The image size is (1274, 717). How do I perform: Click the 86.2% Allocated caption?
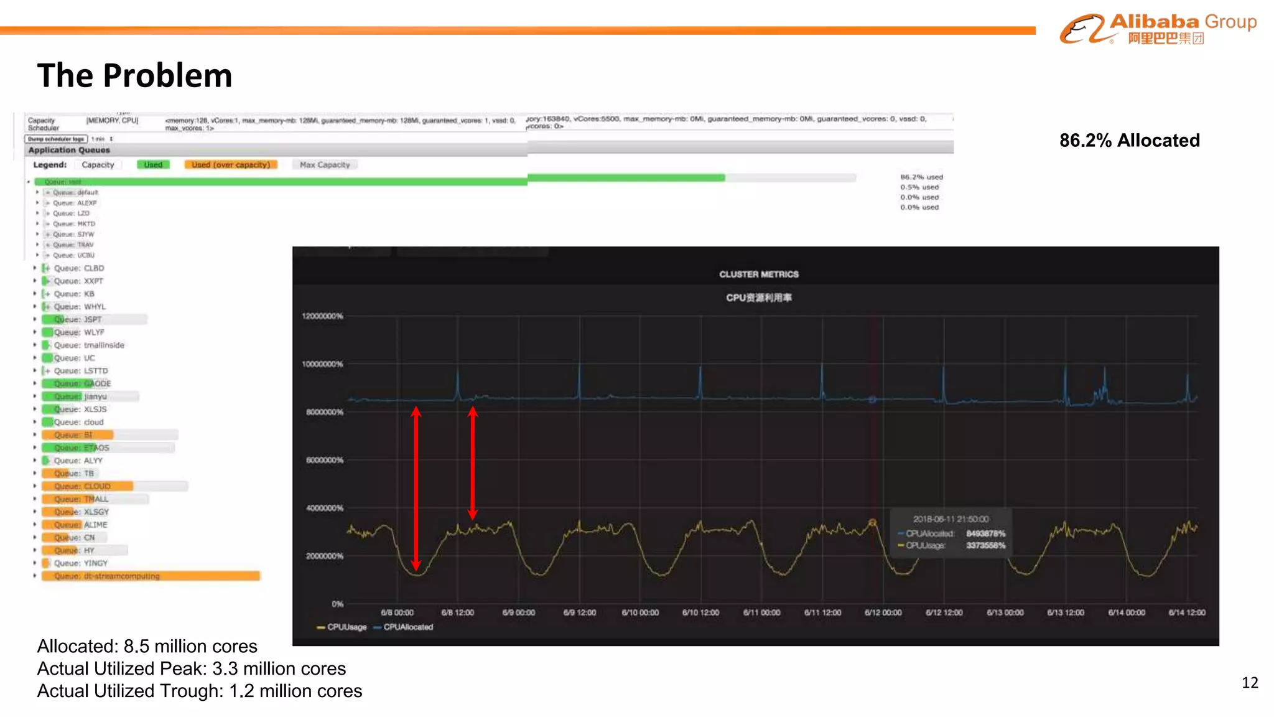(1130, 141)
